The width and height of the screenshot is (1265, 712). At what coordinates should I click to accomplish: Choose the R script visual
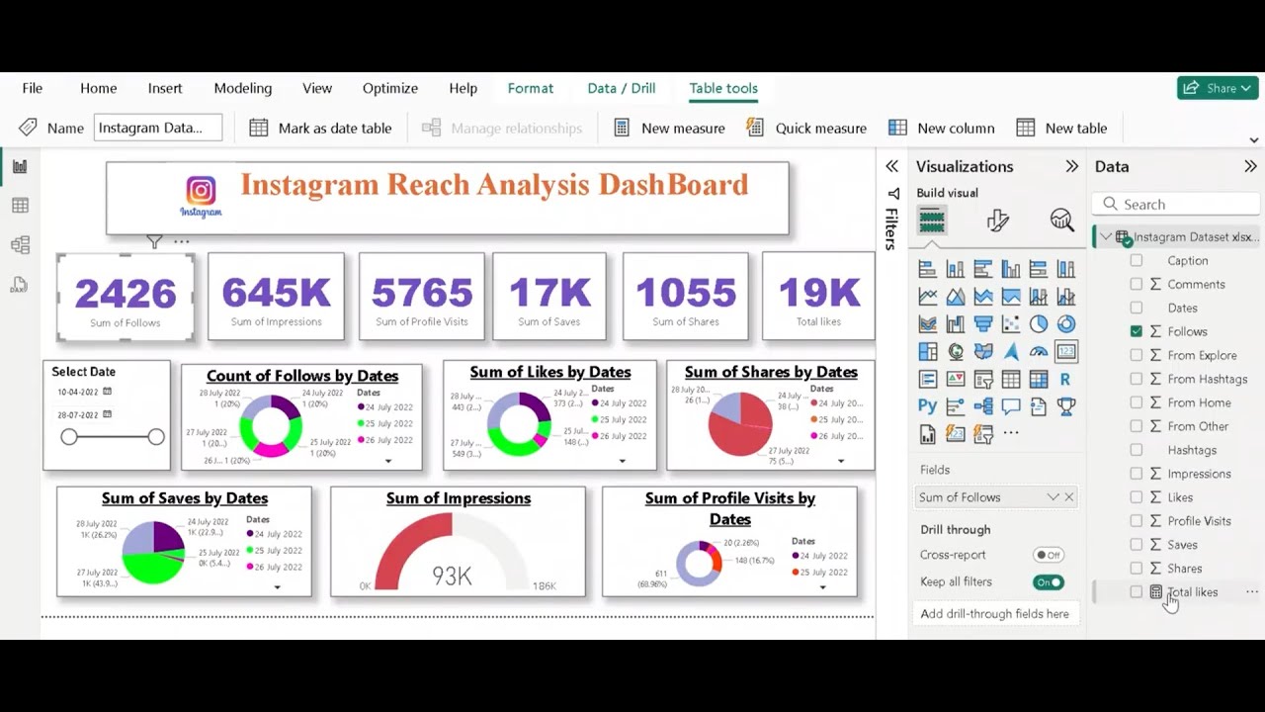tap(1065, 380)
